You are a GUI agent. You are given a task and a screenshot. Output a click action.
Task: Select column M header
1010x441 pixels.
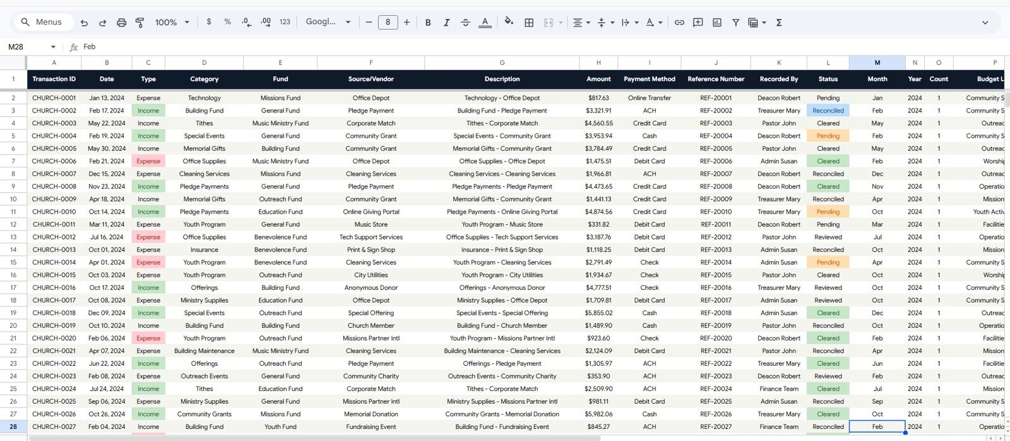(877, 63)
